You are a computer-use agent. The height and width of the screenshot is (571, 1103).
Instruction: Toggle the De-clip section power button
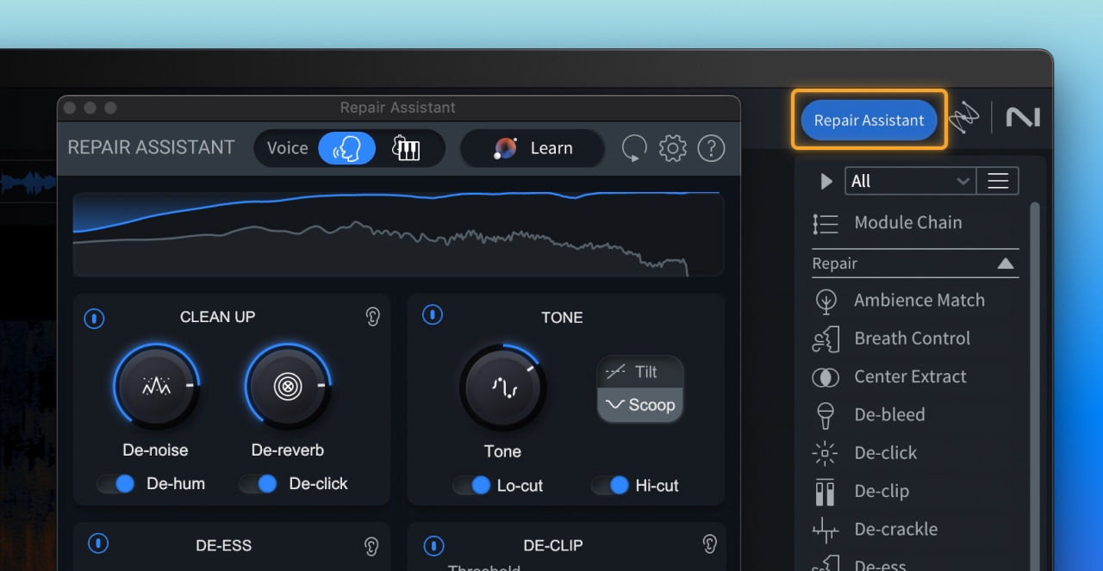pos(434,546)
